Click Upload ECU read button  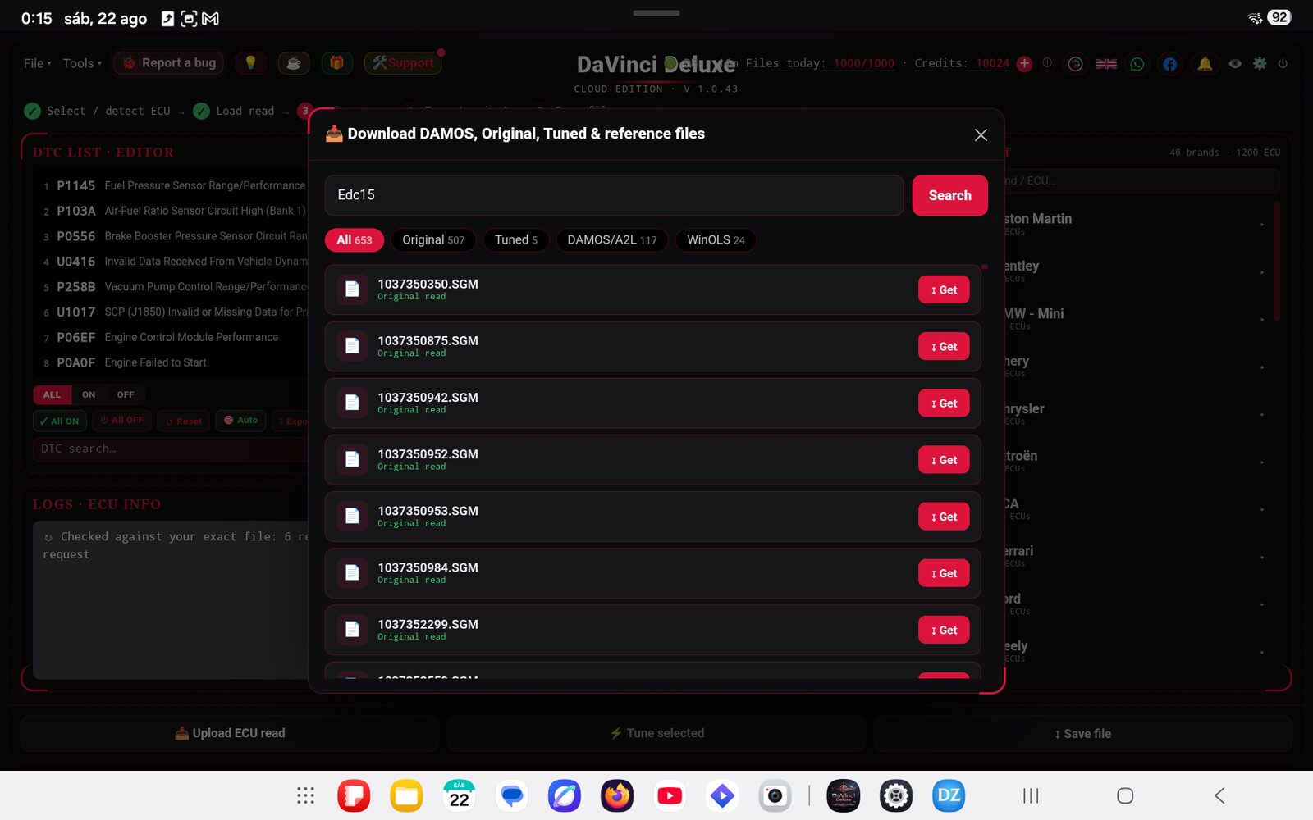coord(230,733)
